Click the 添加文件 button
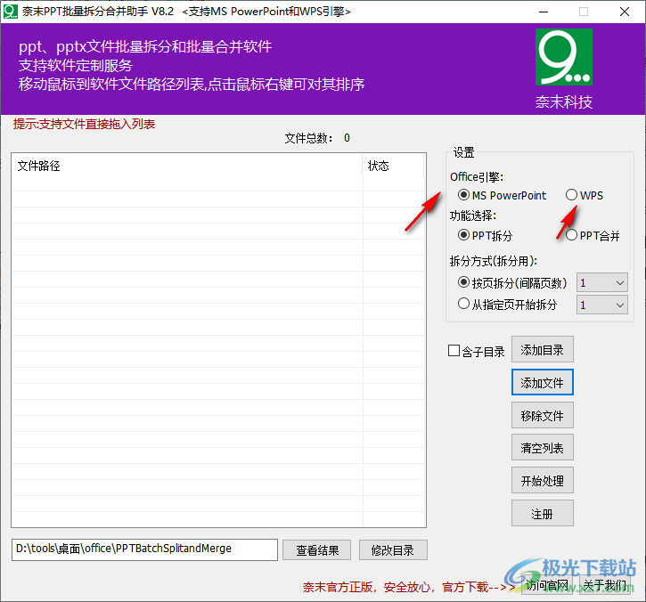646x602 pixels. 542,383
